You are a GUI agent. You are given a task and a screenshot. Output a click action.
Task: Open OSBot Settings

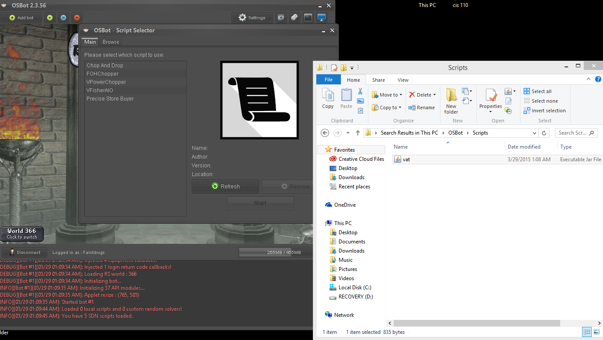point(252,17)
